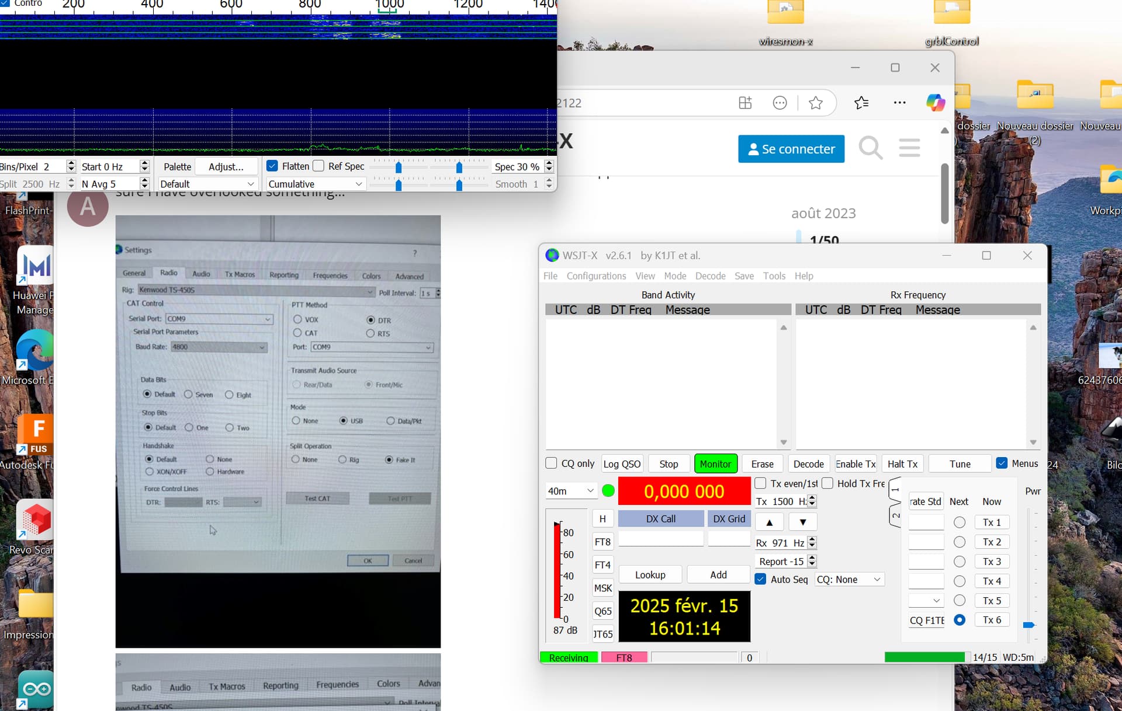Click the Copilot icon in Edge toolbar
Image resolution: width=1122 pixels, height=711 pixels.
tap(935, 103)
